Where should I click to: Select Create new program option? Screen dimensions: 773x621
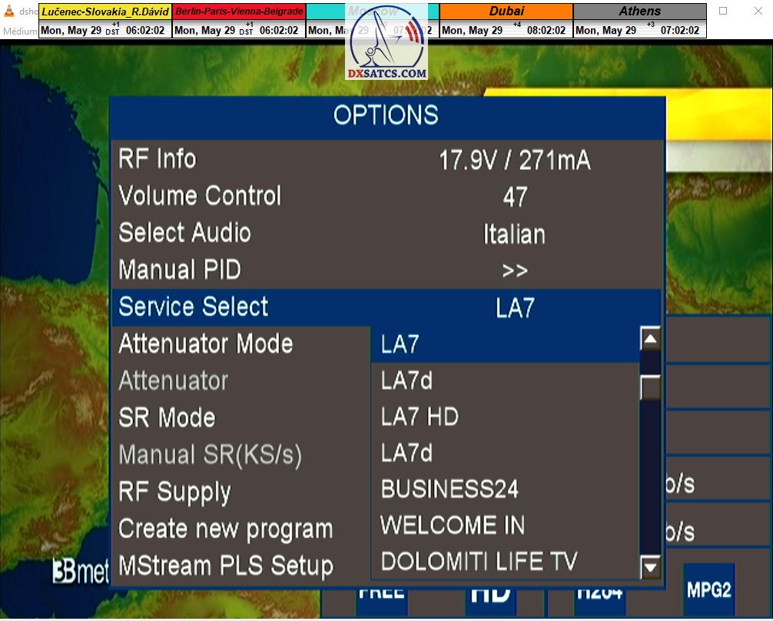coord(226,530)
